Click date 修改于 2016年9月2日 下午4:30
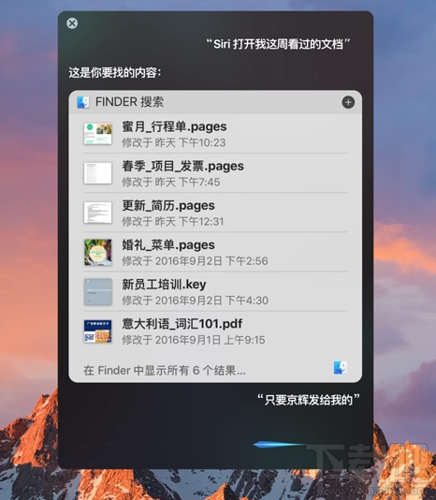436x500 pixels. (x=195, y=301)
